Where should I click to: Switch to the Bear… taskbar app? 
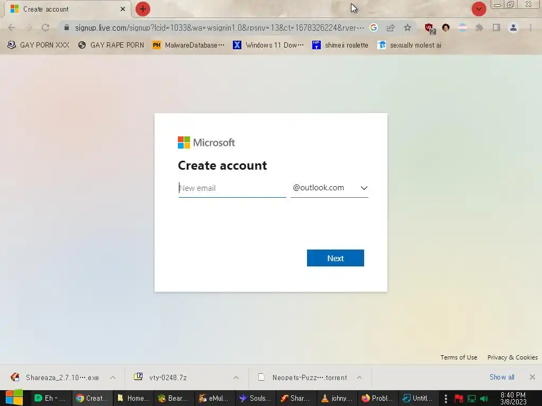[174, 398]
